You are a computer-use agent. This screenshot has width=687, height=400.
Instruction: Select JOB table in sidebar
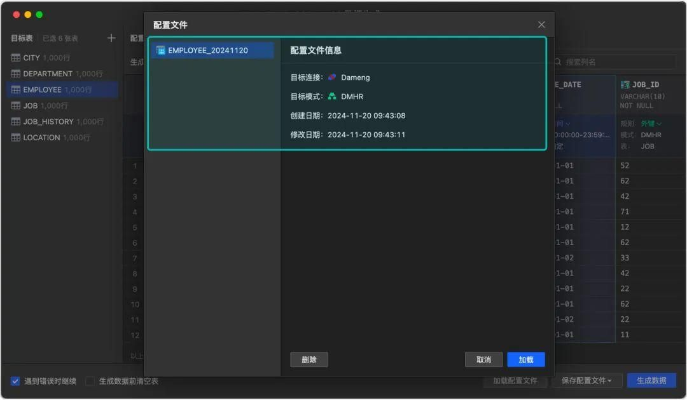[x=62, y=105]
